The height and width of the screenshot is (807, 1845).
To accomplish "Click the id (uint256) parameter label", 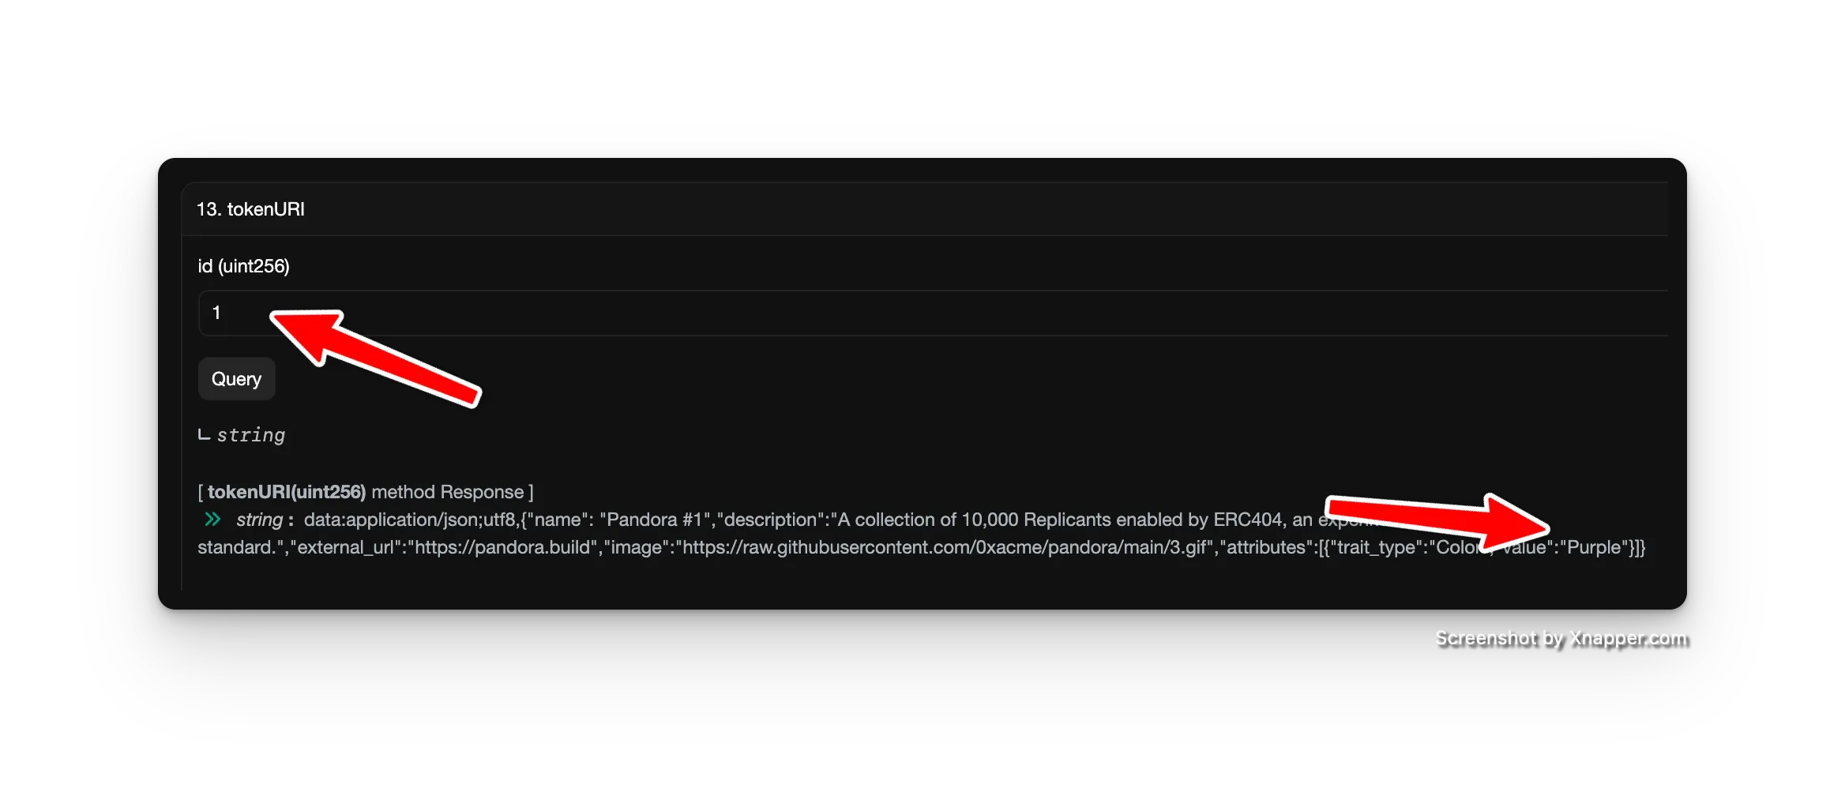I will pyautogui.click(x=243, y=267).
